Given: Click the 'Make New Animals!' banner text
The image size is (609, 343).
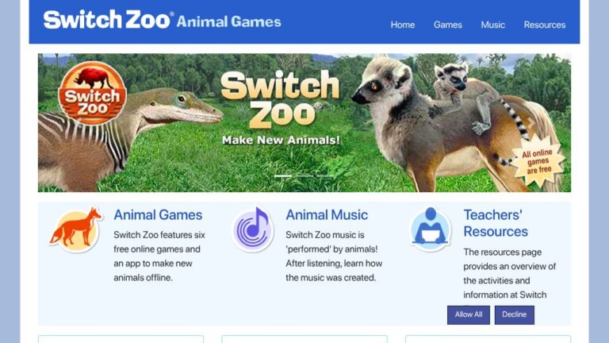Looking at the screenshot, I should (x=281, y=140).
